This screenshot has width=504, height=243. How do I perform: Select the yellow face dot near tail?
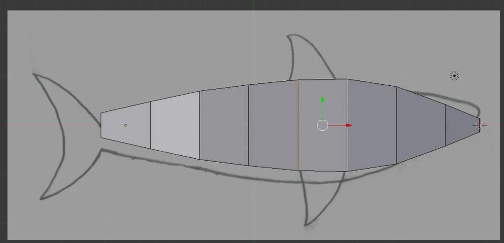[x=126, y=125]
